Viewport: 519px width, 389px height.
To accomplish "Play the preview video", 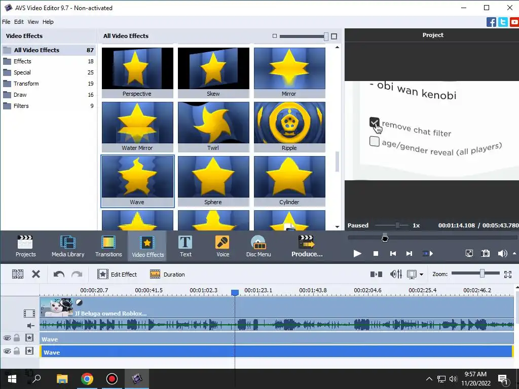I will point(357,254).
